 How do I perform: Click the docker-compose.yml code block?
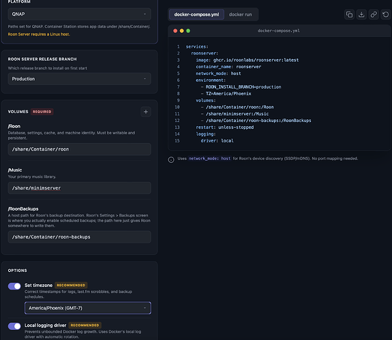[x=280, y=93]
